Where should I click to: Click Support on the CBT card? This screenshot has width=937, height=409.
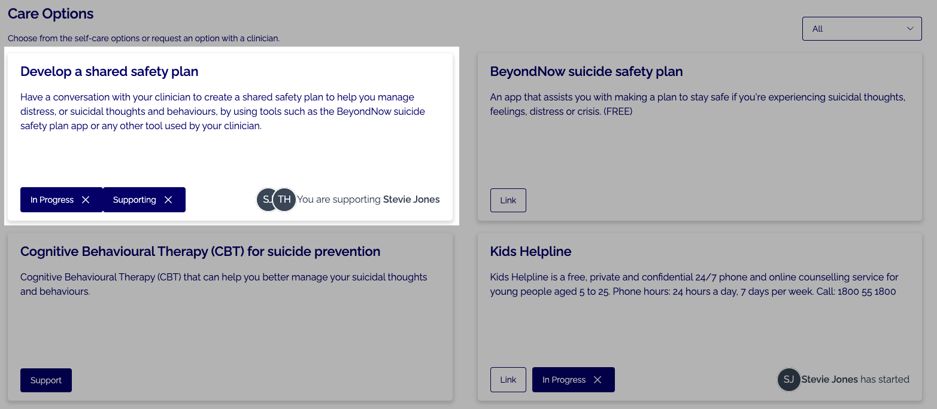click(46, 380)
